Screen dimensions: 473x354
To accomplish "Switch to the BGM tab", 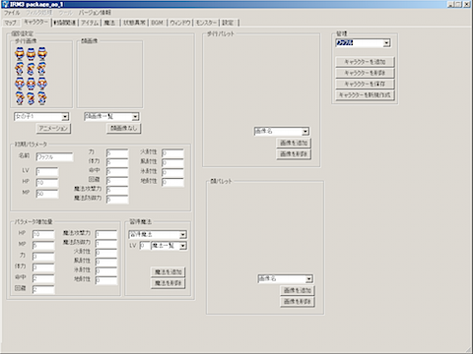I will (x=158, y=23).
